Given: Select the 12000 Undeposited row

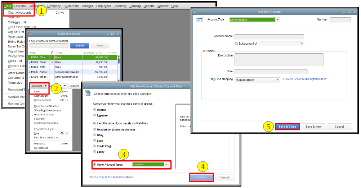Looking at the screenshot, I should [x=72, y=77].
